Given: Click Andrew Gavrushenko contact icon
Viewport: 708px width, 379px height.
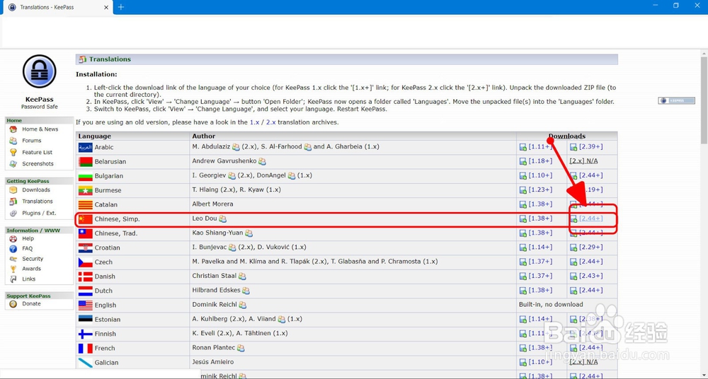Looking at the screenshot, I should [262, 161].
